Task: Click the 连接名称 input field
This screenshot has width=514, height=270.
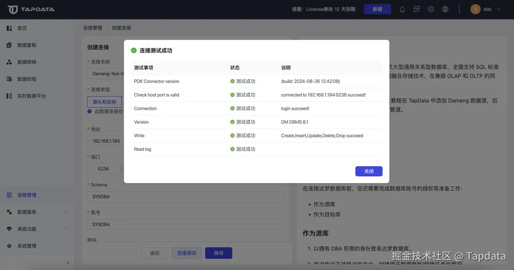Action: click(106, 74)
